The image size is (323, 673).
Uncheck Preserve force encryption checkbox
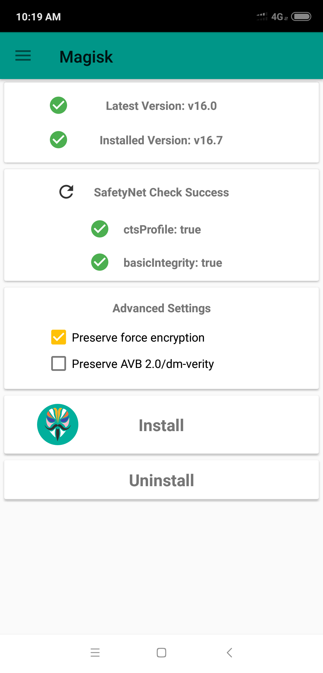(x=59, y=337)
